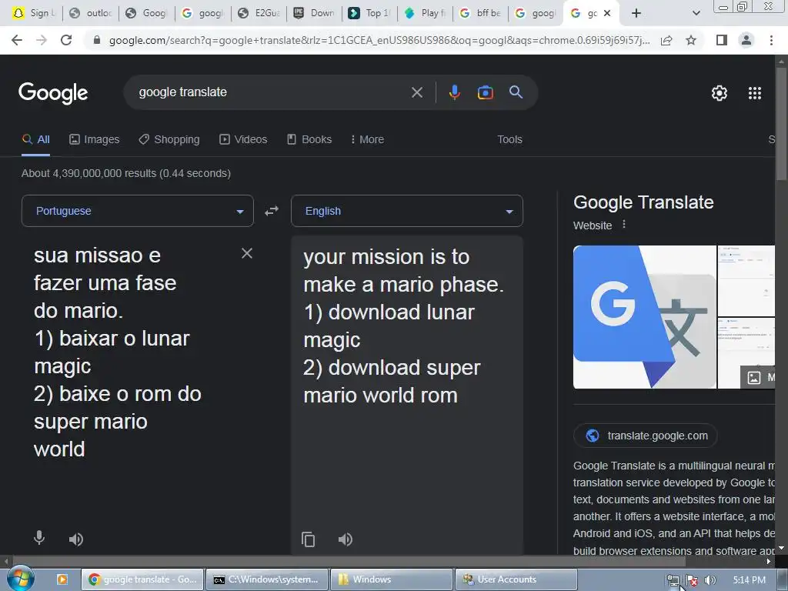Open the command prompt taskbar window
This screenshot has height=591, width=788.
(266, 579)
